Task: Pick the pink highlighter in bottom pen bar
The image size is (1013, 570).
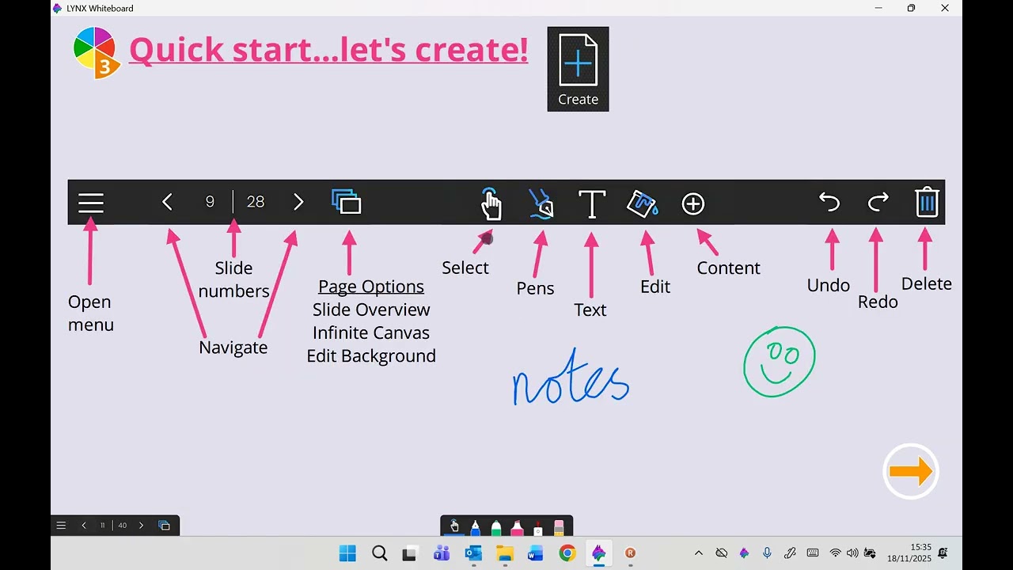Action: point(517,526)
